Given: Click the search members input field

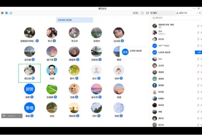Looking at the screenshot, I should [177, 18].
